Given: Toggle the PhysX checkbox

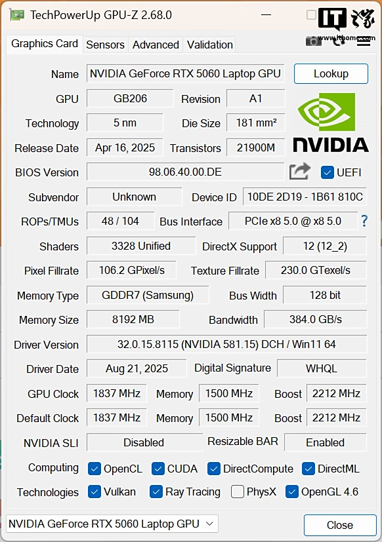Looking at the screenshot, I should [237, 492].
